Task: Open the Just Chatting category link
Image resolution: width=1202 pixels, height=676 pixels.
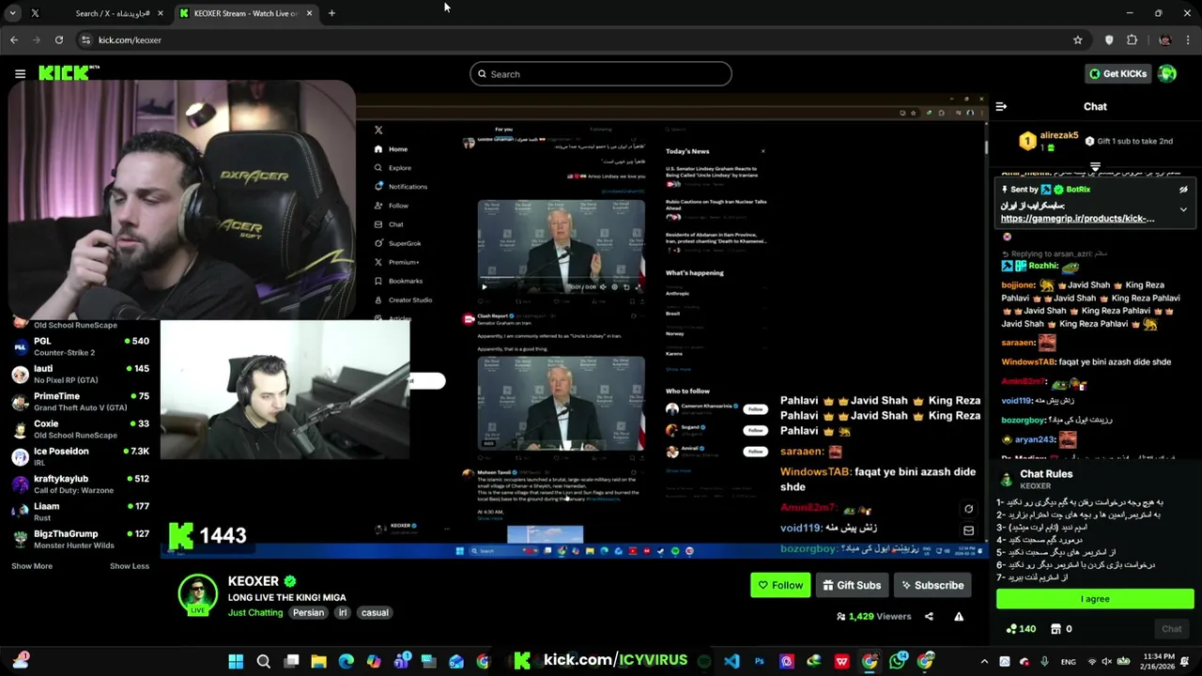Action: (255, 613)
